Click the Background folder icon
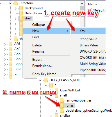112x117 pixels. click(21, 8)
